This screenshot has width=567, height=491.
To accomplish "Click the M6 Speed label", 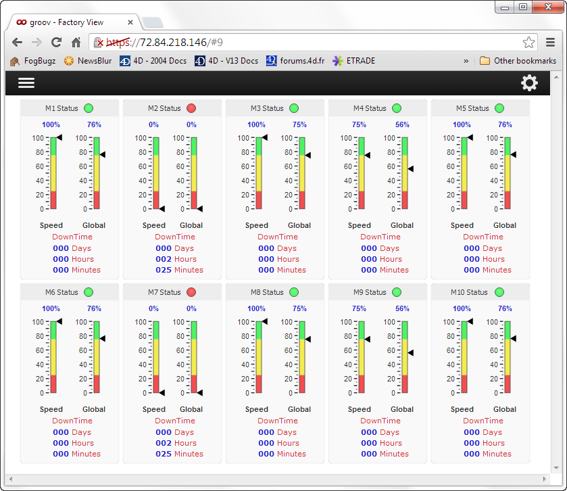I will pyautogui.click(x=51, y=409).
